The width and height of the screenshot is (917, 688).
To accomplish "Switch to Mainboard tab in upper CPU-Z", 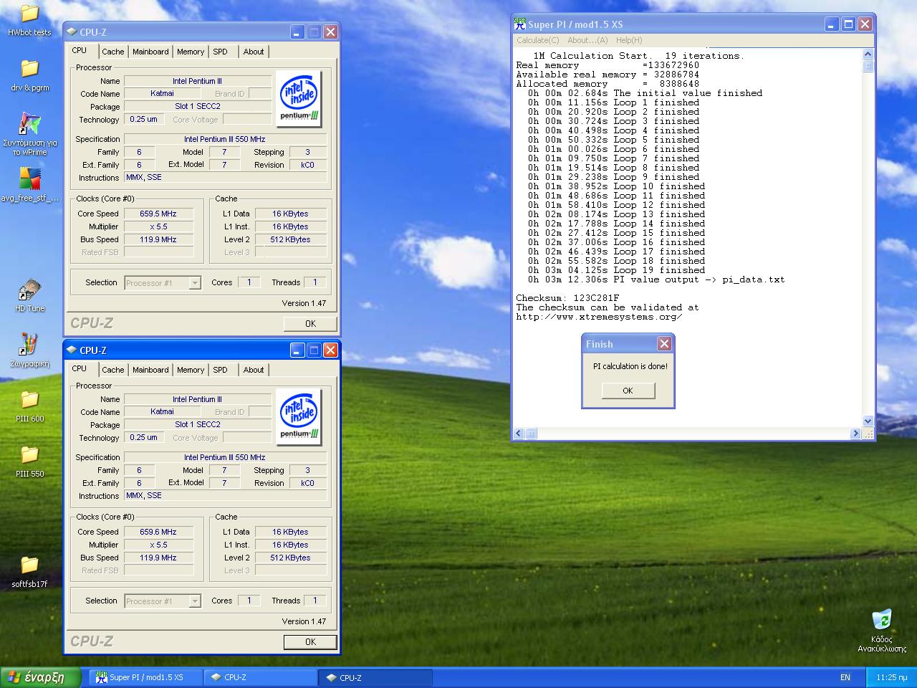I will click(150, 52).
